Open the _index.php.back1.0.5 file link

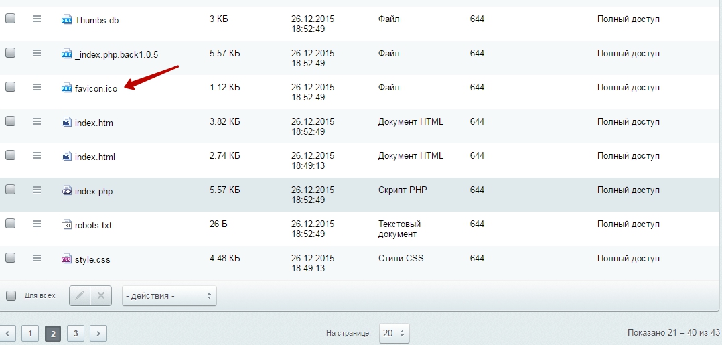point(117,54)
